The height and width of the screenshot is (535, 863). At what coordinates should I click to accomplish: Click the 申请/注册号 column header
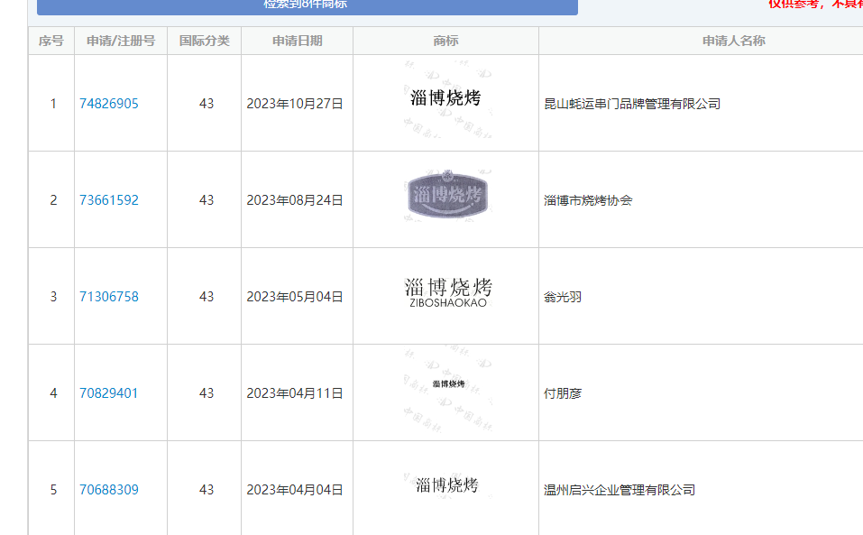pos(121,41)
